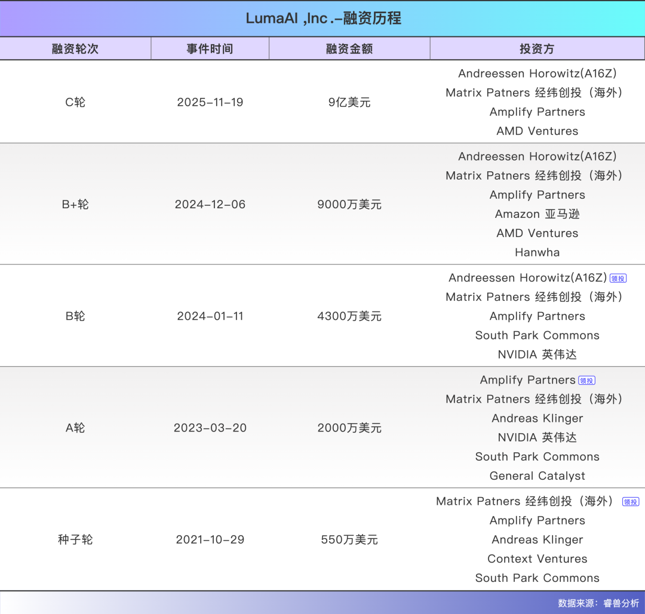Viewport: 645px width, 614px height.
Task: Click the 领投 badge beside Matrix Patners 经纬创投
Action: pyautogui.click(x=631, y=502)
